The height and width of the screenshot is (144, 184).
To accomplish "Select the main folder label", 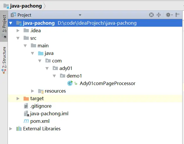I will [x=43, y=46].
